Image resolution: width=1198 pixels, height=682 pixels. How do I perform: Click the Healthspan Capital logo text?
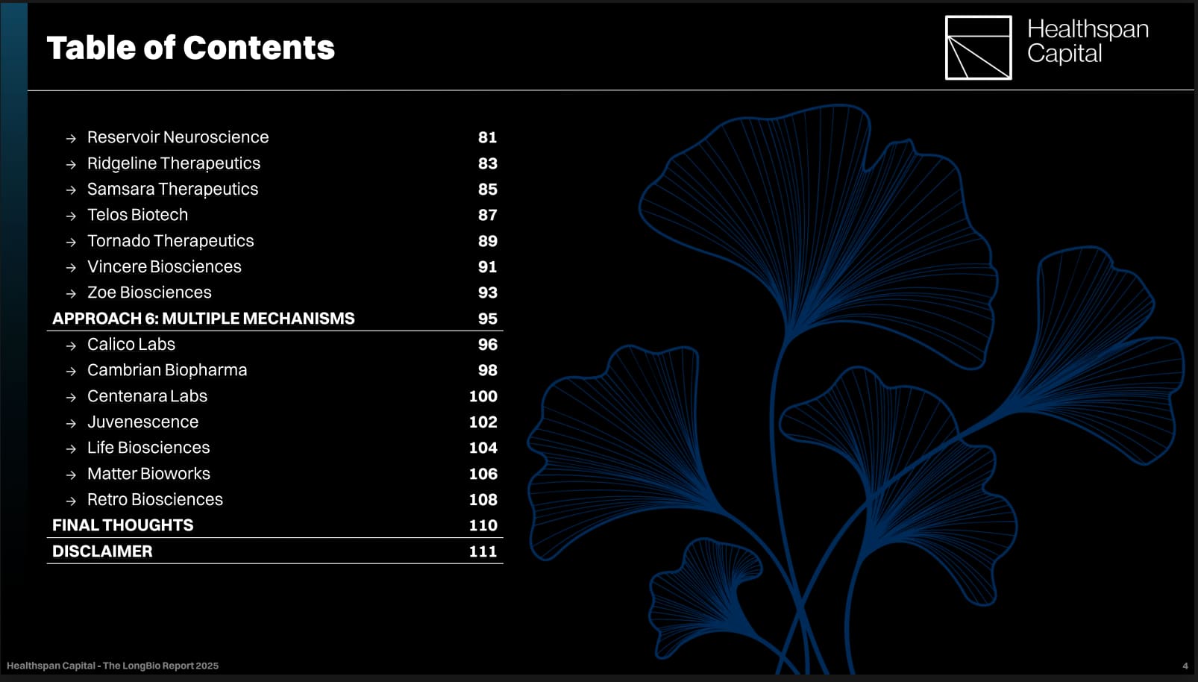pyautogui.click(x=1088, y=41)
